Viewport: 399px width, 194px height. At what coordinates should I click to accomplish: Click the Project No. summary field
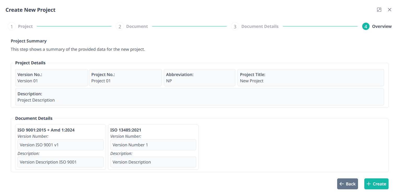pos(125,78)
